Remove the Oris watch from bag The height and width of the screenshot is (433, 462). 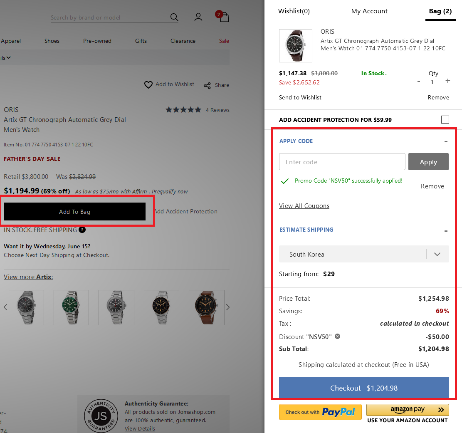click(x=438, y=98)
